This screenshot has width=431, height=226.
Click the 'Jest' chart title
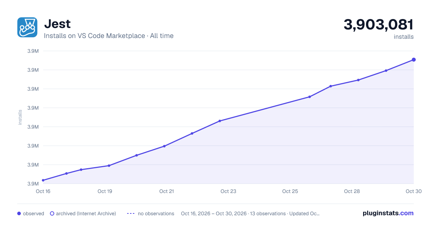pos(57,24)
